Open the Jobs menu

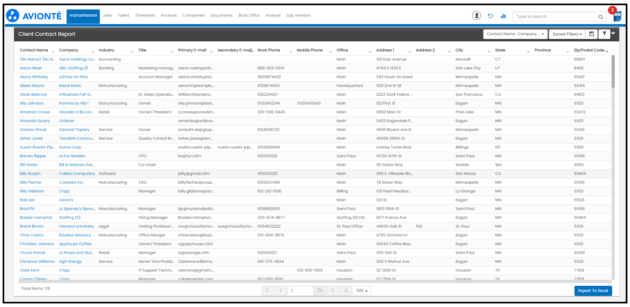[107, 15]
